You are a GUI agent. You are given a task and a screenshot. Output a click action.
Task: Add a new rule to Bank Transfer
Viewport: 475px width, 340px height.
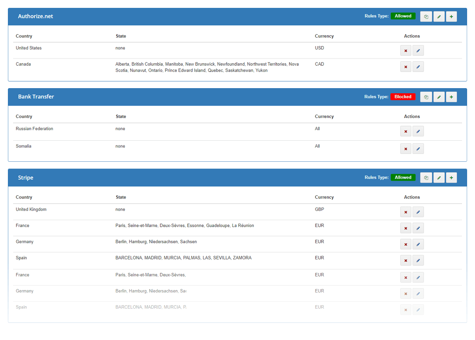coord(451,97)
